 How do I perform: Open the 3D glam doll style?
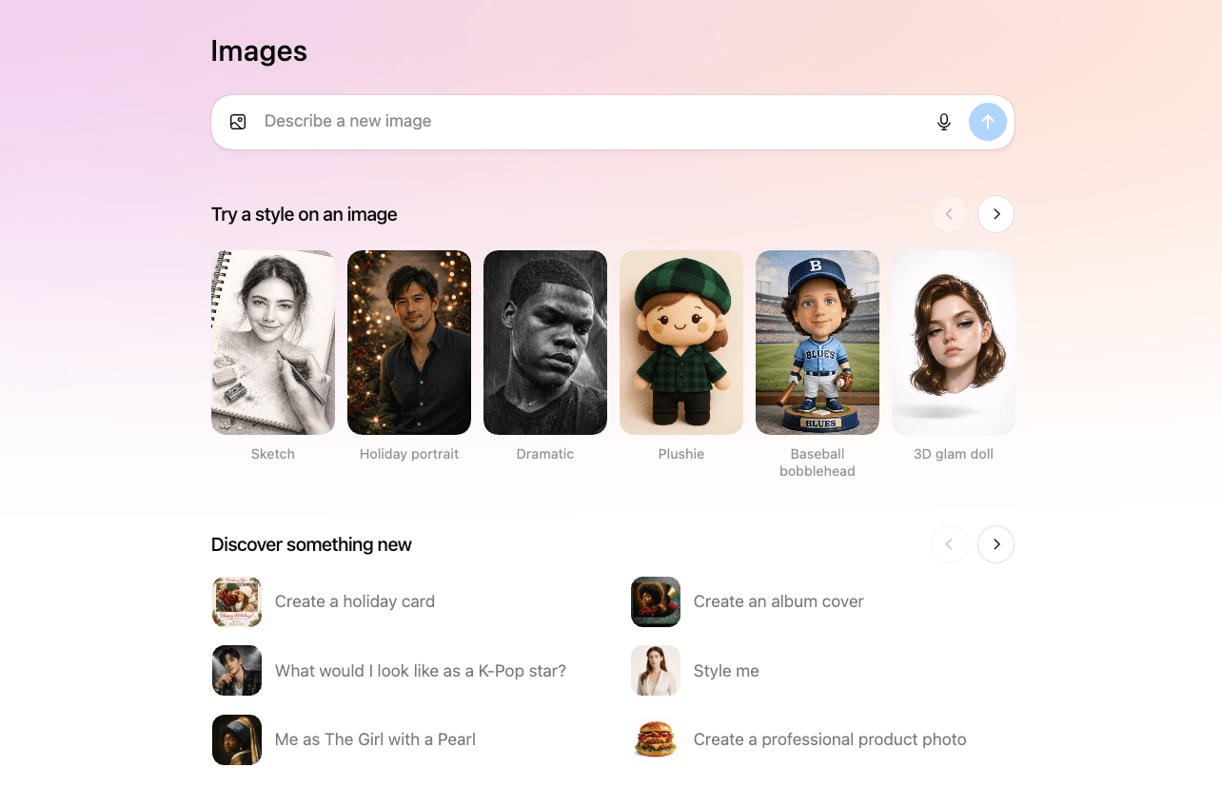tap(954, 343)
